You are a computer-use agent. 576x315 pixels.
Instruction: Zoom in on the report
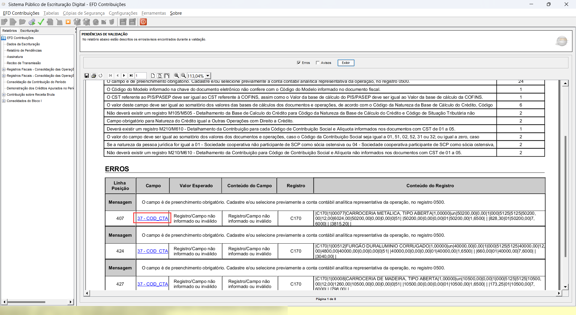point(176,76)
